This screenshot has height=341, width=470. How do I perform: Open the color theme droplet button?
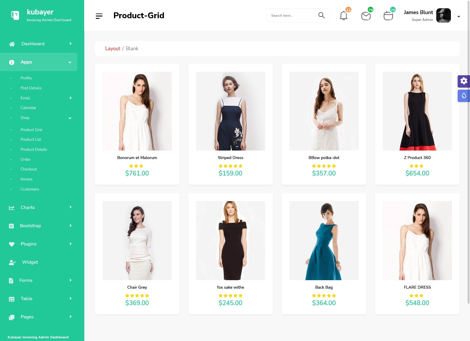(x=464, y=96)
